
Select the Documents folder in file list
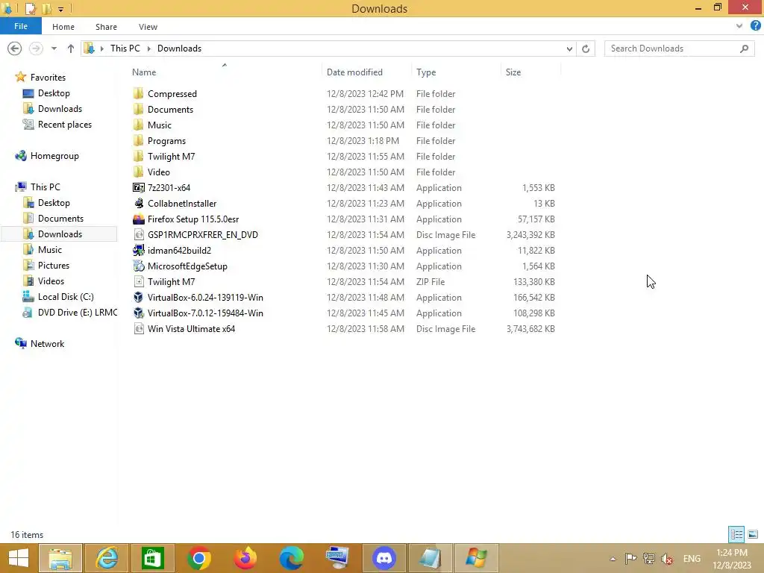click(171, 110)
